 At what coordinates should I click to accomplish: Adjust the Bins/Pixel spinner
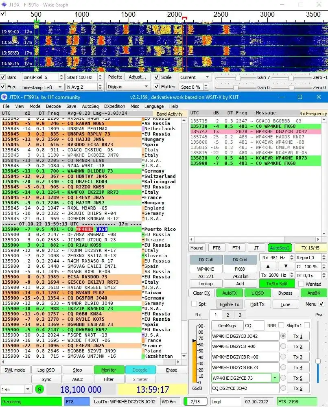[61, 77]
